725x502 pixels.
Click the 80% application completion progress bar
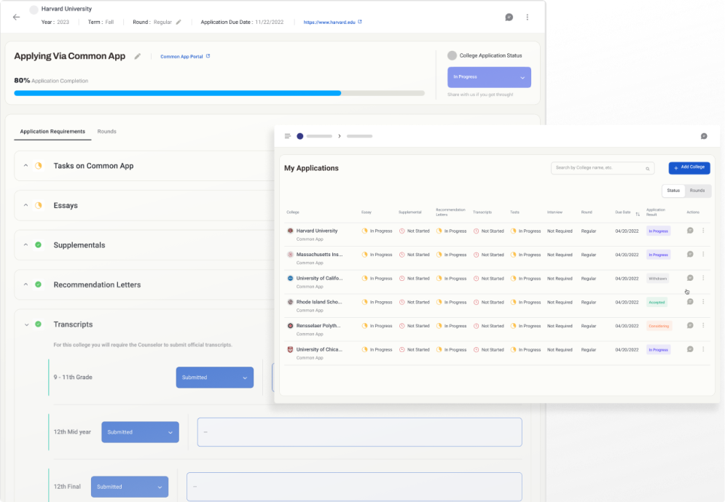click(219, 93)
